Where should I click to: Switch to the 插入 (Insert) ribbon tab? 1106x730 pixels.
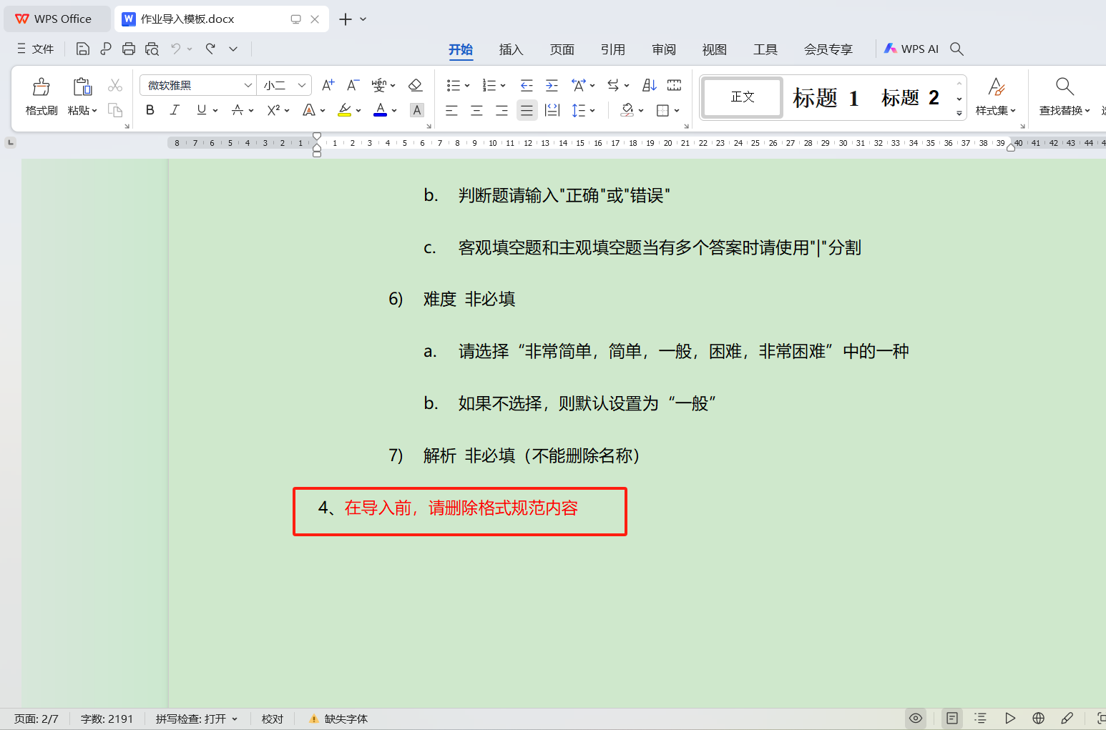click(x=511, y=49)
